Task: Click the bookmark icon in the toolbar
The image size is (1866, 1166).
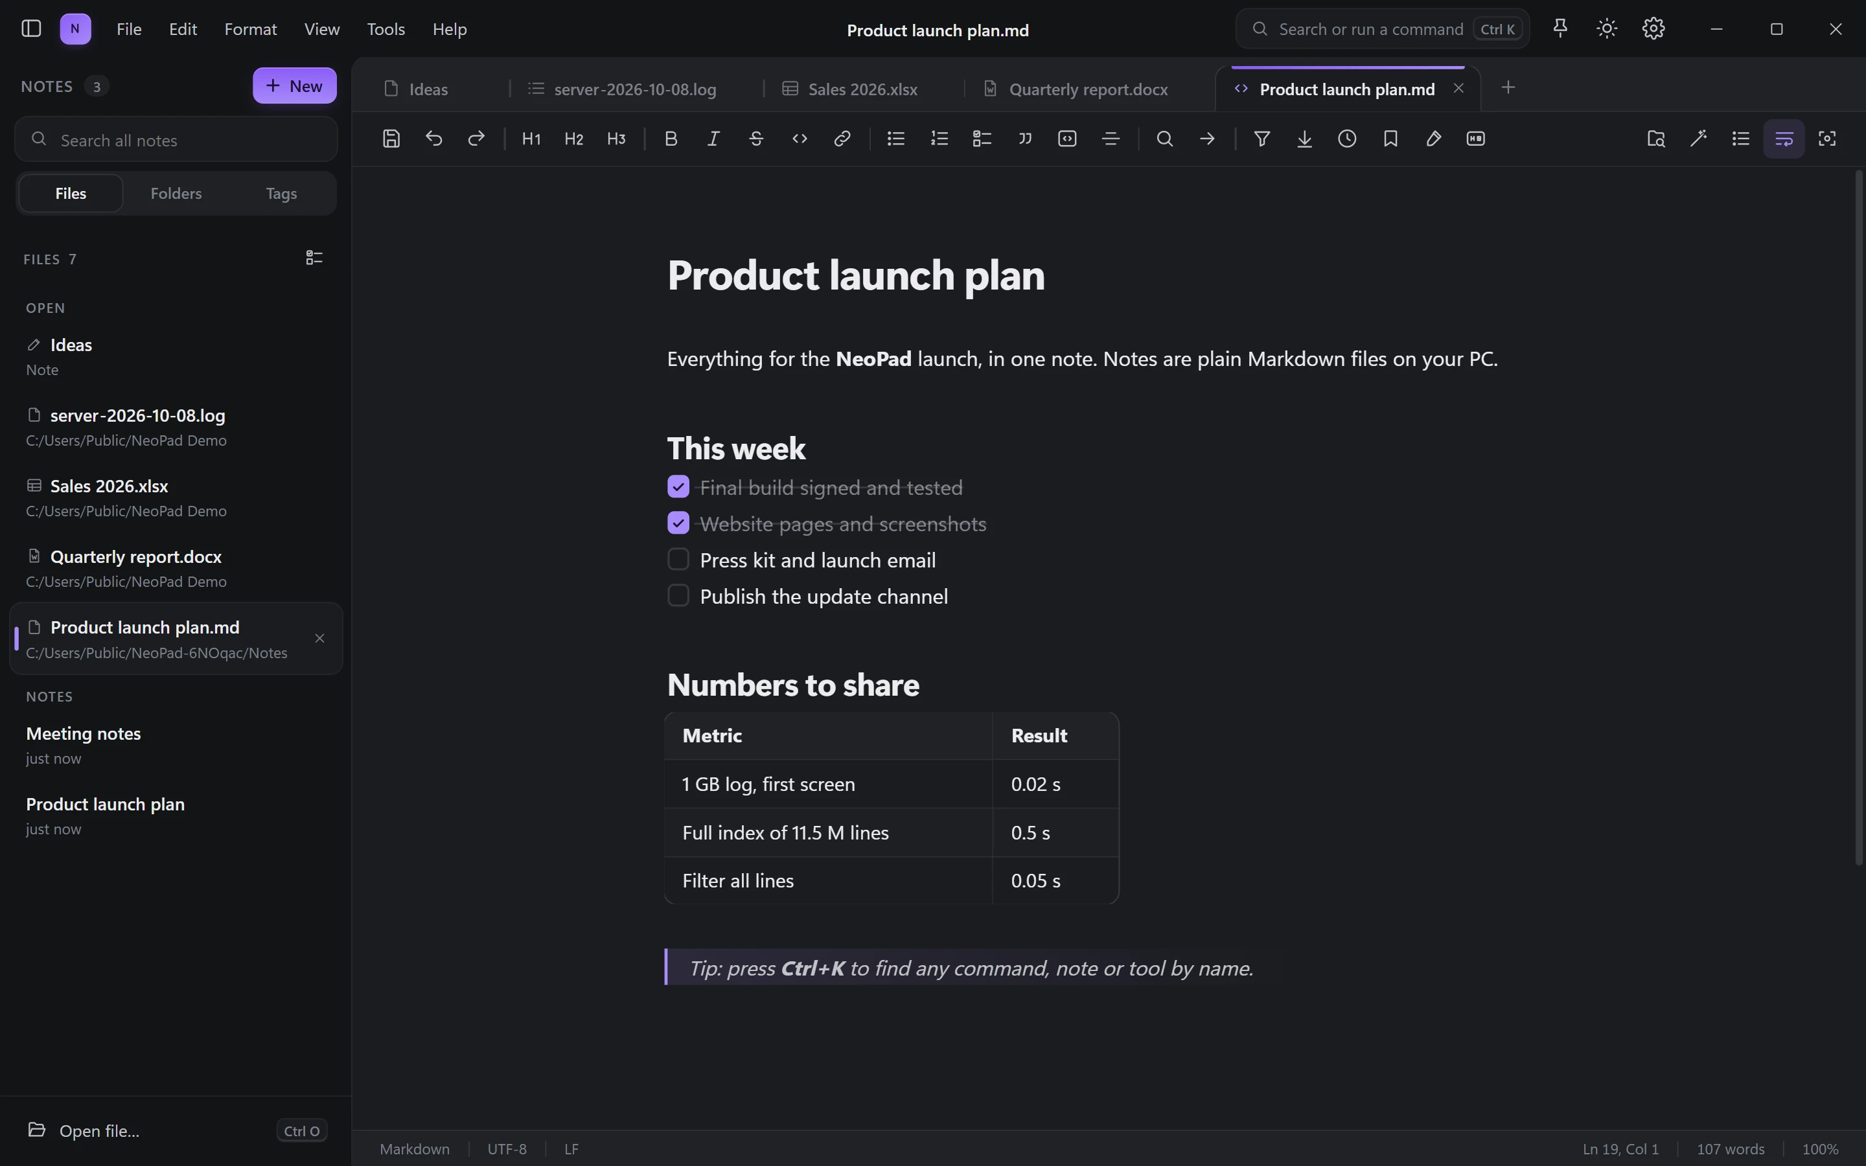Action: click(x=1390, y=139)
